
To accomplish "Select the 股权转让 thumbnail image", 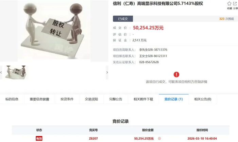I will point(16,72).
